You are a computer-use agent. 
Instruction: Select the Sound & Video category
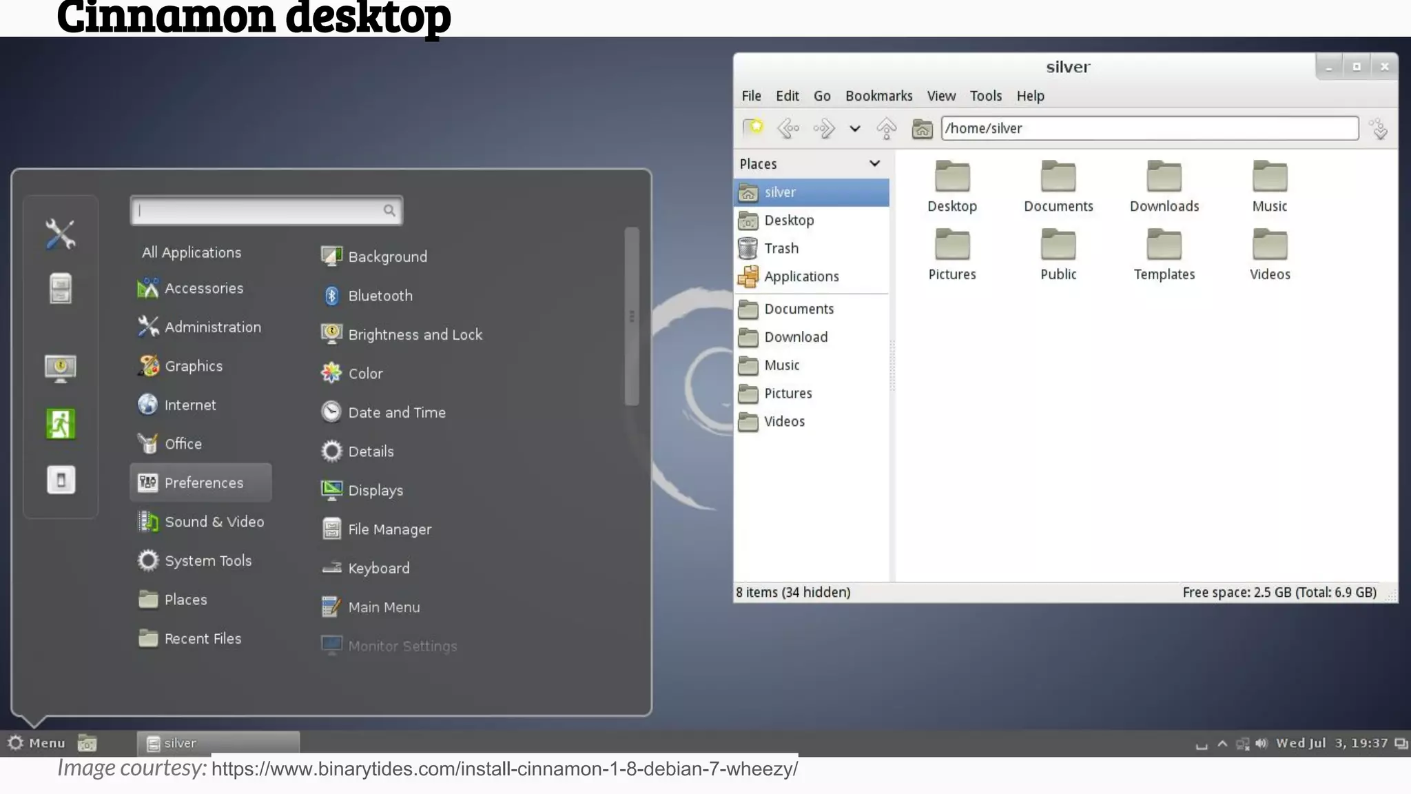[201, 522]
